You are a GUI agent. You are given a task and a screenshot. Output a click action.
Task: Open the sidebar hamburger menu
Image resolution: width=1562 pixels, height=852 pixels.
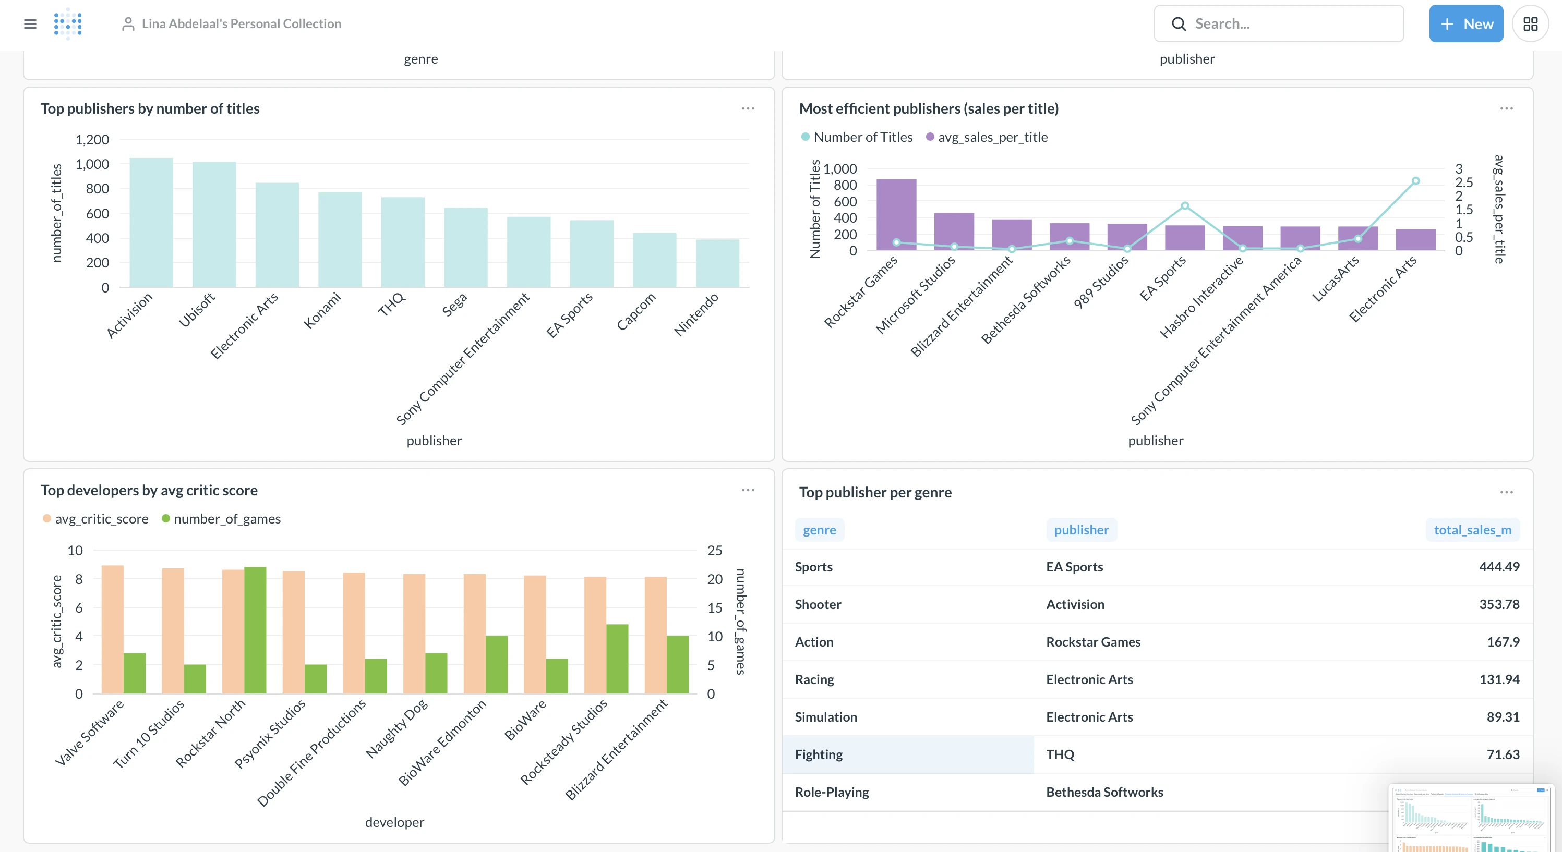pos(30,23)
